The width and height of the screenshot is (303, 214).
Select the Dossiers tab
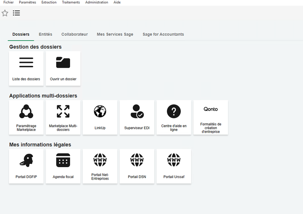pos(21,34)
